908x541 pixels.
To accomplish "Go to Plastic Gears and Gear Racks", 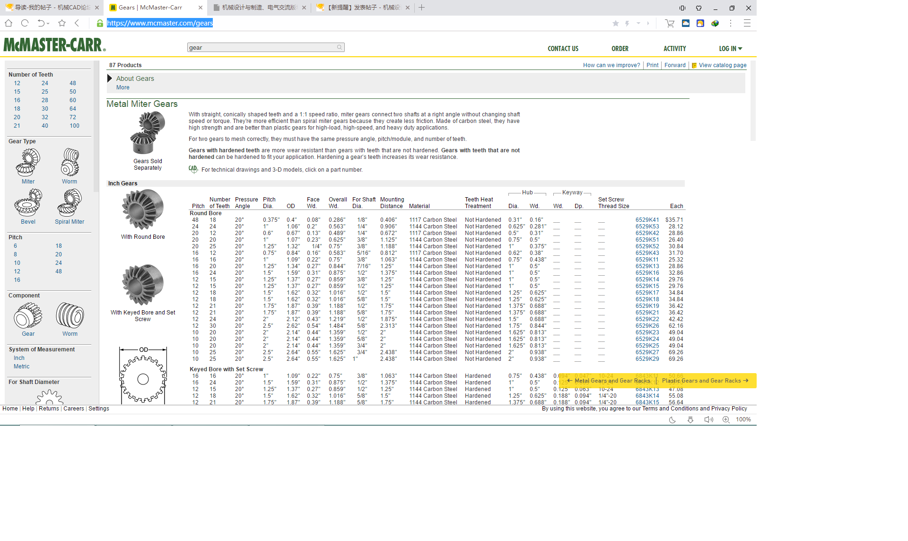I will pyautogui.click(x=705, y=381).
